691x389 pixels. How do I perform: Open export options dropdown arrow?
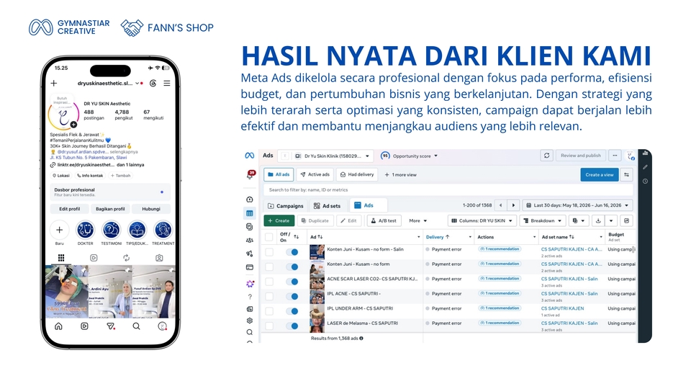pos(611,220)
